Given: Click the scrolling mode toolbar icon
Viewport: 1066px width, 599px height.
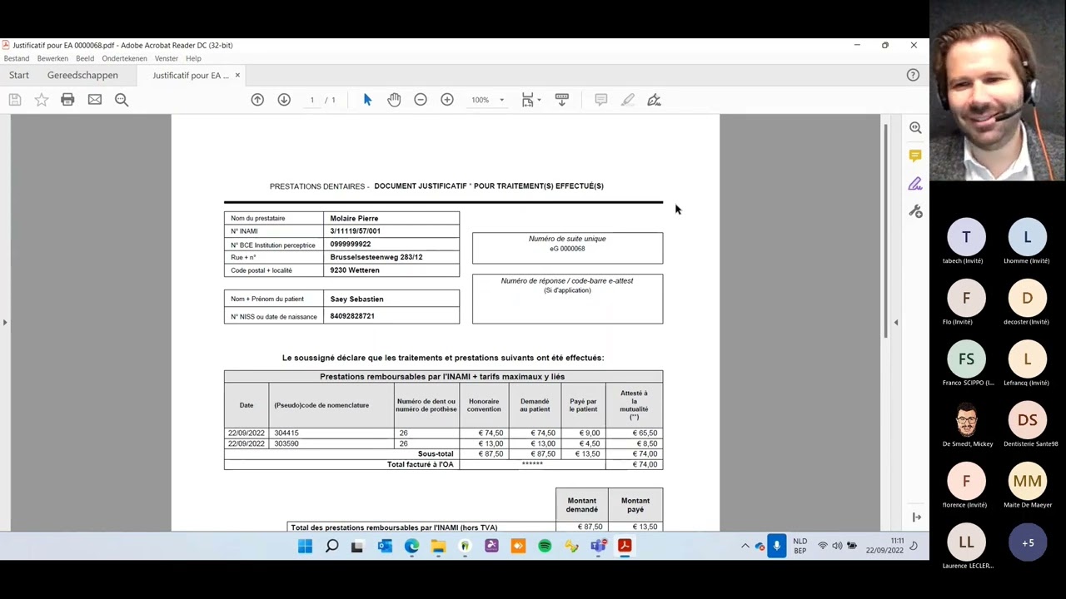Looking at the screenshot, I should pyautogui.click(x=562, y=100).
